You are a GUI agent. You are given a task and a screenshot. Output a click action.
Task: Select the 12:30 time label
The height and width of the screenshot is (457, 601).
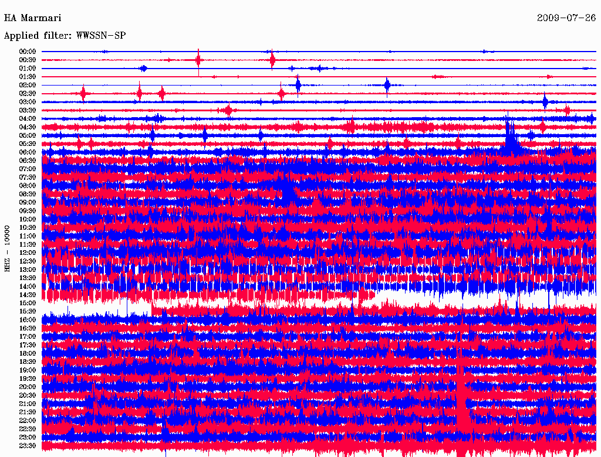pos(28,261)
